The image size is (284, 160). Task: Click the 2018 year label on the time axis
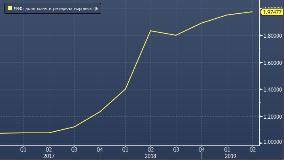point(150,156)
